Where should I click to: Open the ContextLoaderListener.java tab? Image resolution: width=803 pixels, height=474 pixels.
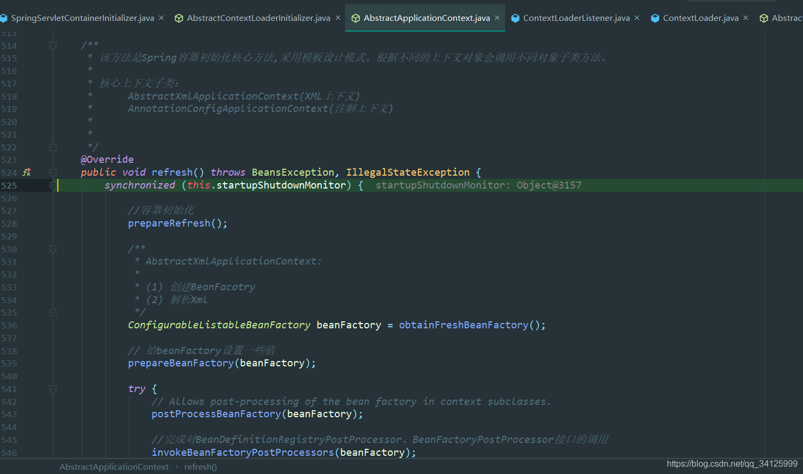coord(576,18)
